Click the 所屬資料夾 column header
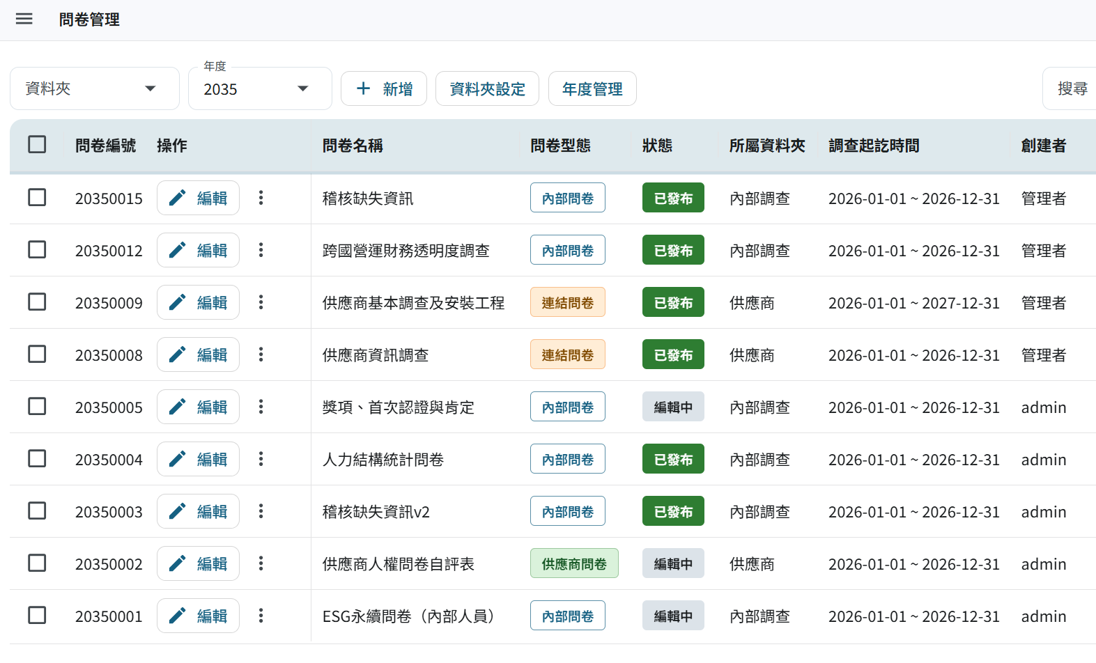 coord(767,145)
